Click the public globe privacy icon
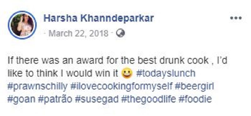The width and height of the screenshot is (251, 116). (120, 34)
